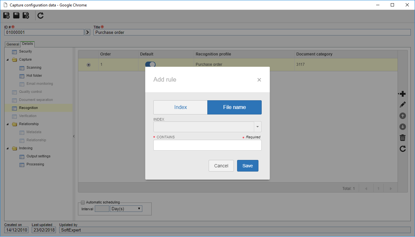Open the Processing tree item
The height and width of the screenshot is (237, 415).
[35, 164]
